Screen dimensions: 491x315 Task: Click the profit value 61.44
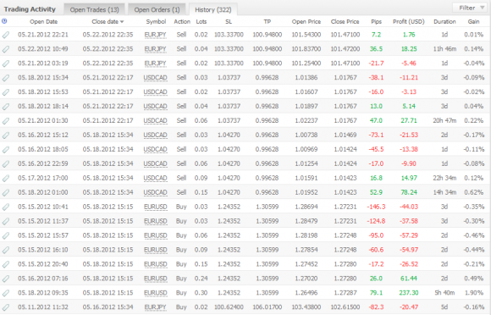(409, 279)
